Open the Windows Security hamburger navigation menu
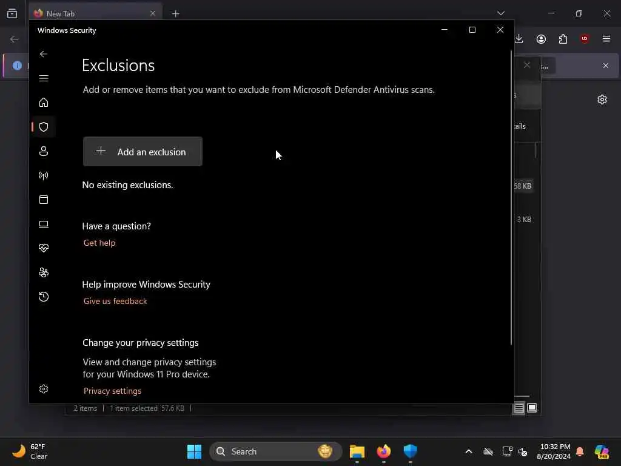Image resolution: width=621 pixels, height=466 pixels. [44, 78]
